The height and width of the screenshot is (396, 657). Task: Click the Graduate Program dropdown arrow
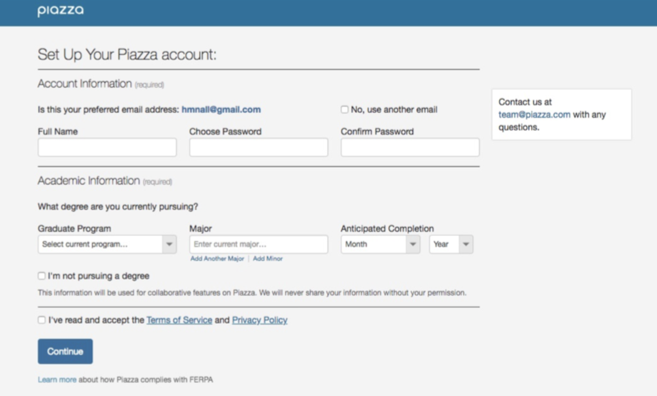pos(168,244)
